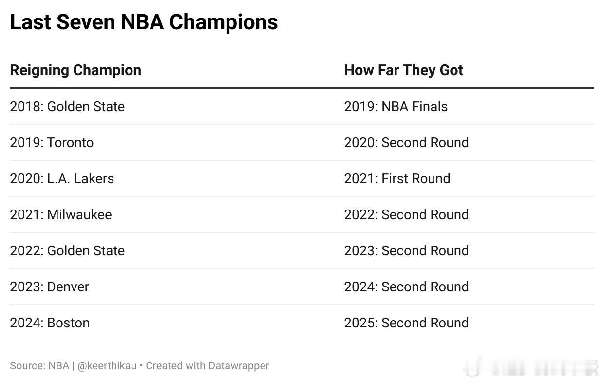The width and height of the screenshot is (604, 382).
Task: Click the '2024: Second Round' cell
Action: click(406, 287)
